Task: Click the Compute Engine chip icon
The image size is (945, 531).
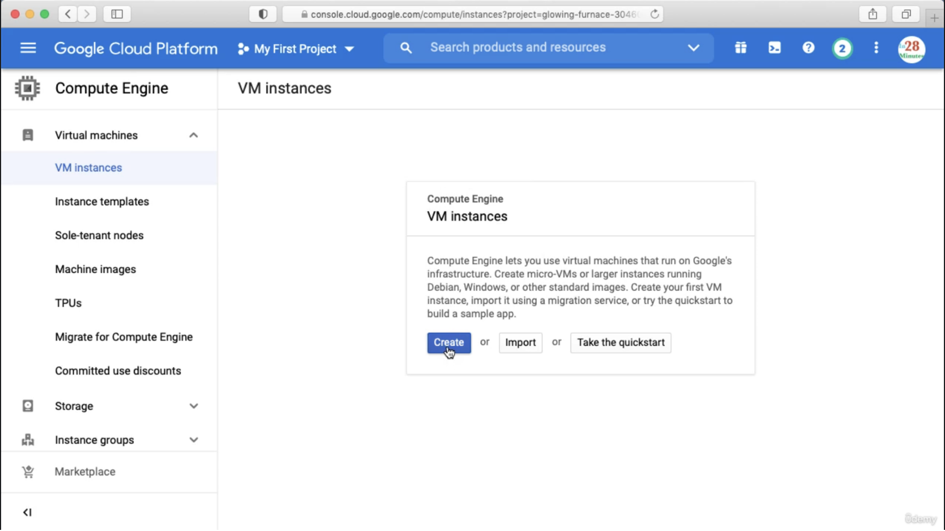Action: [27, 88]
